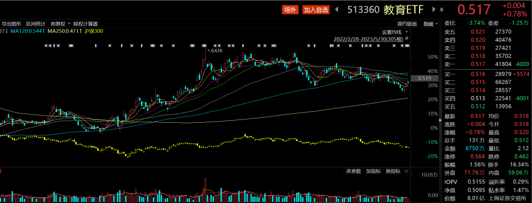The width and height of the screenshot is (532, 203).
Task: Click the 贴水率 1.47% value
Action: (x=521, y=190)
